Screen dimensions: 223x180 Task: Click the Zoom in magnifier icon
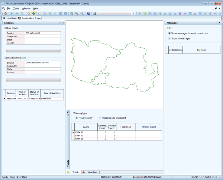pyautogui.click(x=77, y=13)
